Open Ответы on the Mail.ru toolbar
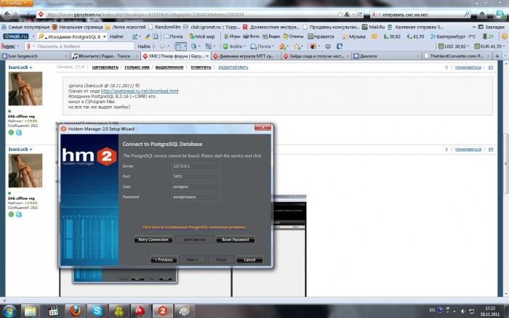 coord(293,36)
